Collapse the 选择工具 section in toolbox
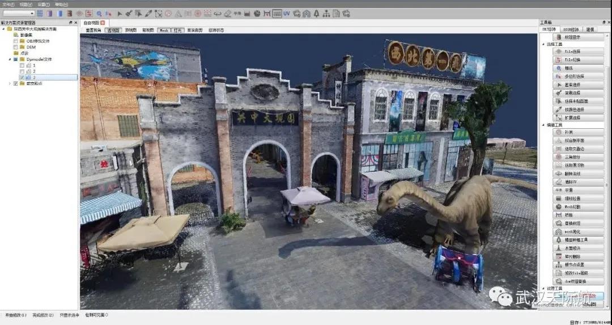612x325 pixels. 543,44
